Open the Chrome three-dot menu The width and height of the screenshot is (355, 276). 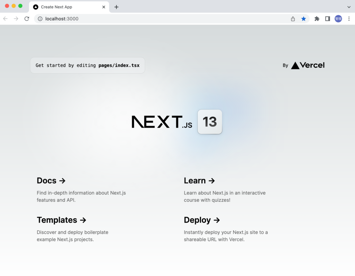point(349,19)
